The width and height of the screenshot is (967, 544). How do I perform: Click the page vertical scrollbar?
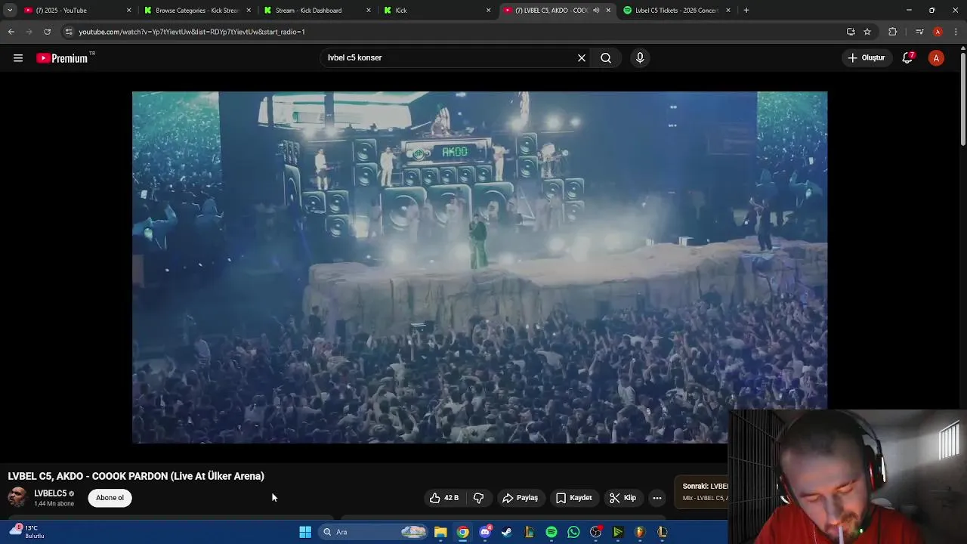(962, 98)
